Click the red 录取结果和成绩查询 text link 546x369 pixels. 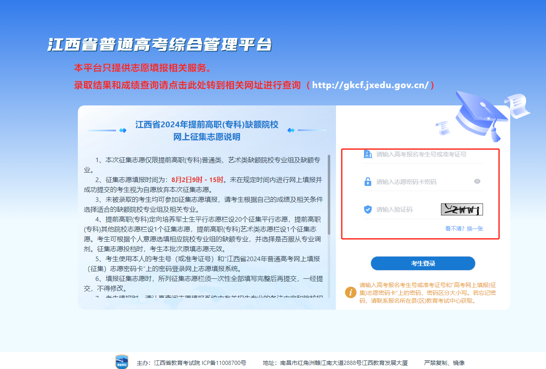[x=187, y=85]
